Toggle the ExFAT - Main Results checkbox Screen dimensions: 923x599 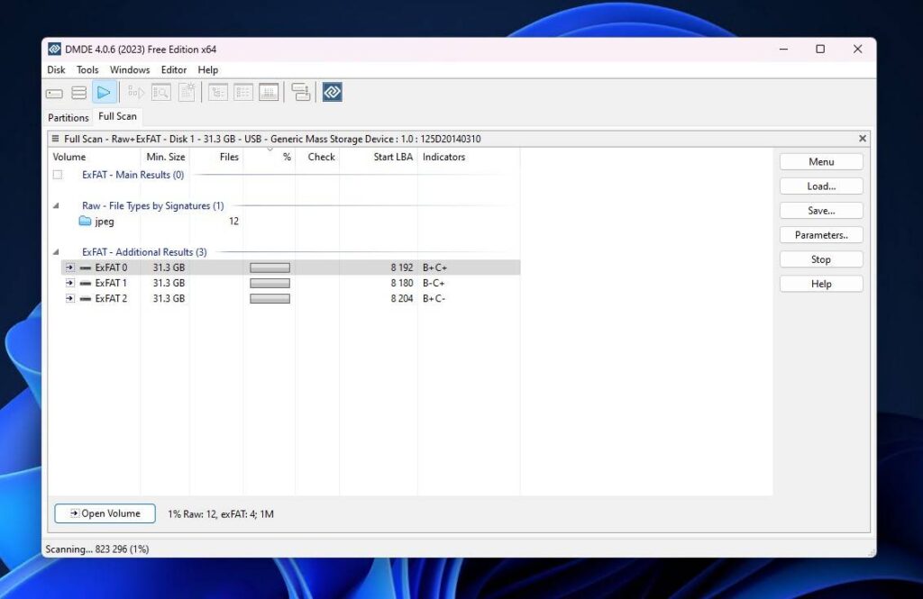(58, 175)
